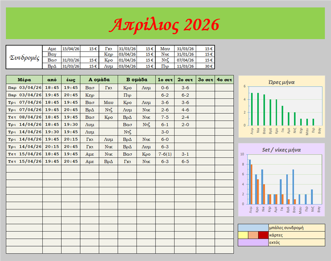The image size is (331, 261).
Task: Click the purple εκτός color swatch
Action: click(253, 242)
